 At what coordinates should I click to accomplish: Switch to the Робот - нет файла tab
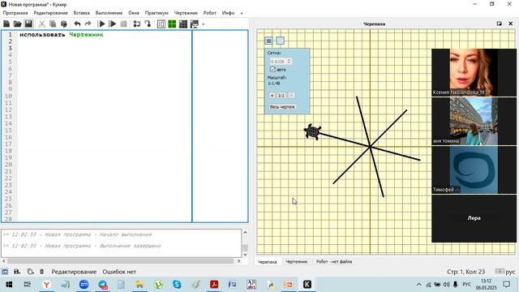(x=334, y=261)
